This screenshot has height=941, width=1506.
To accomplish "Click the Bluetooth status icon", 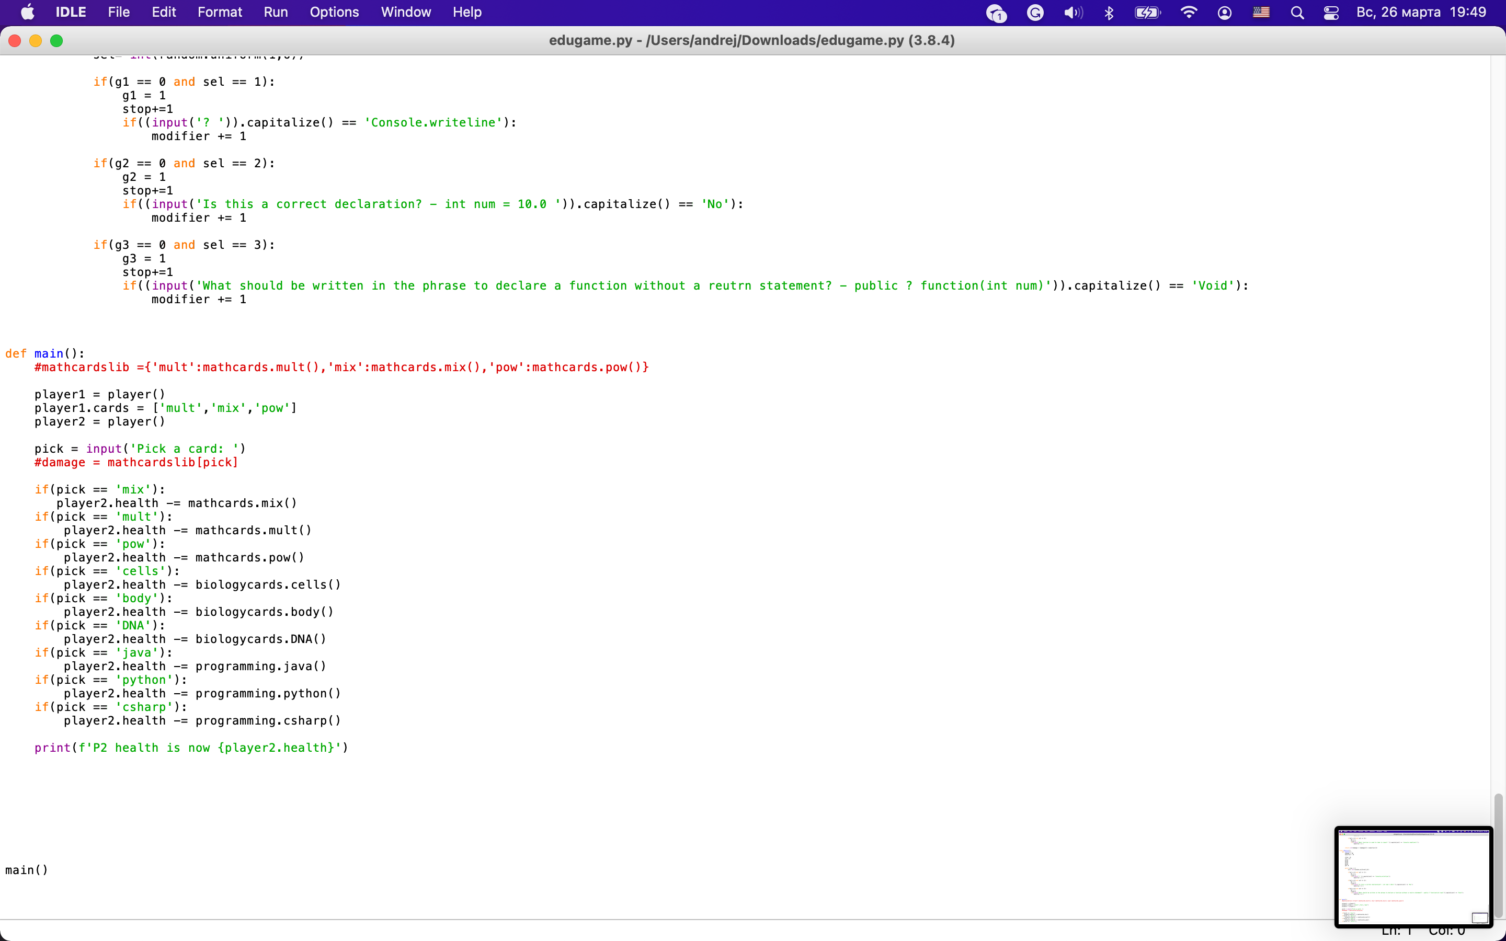I will (1109, 13).
